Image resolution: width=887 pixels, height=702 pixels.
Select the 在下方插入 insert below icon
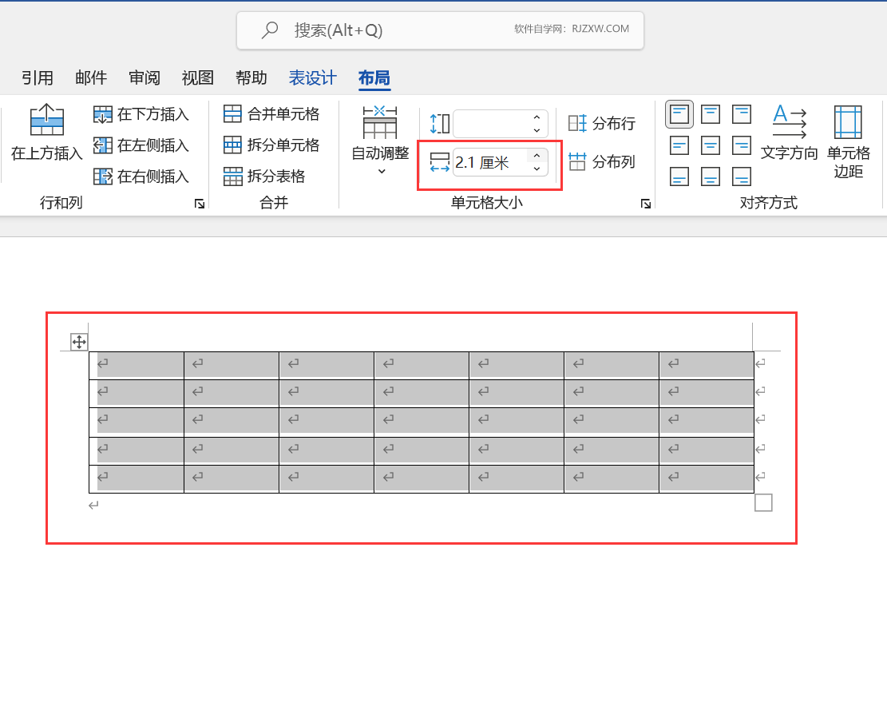pos(103,114)
